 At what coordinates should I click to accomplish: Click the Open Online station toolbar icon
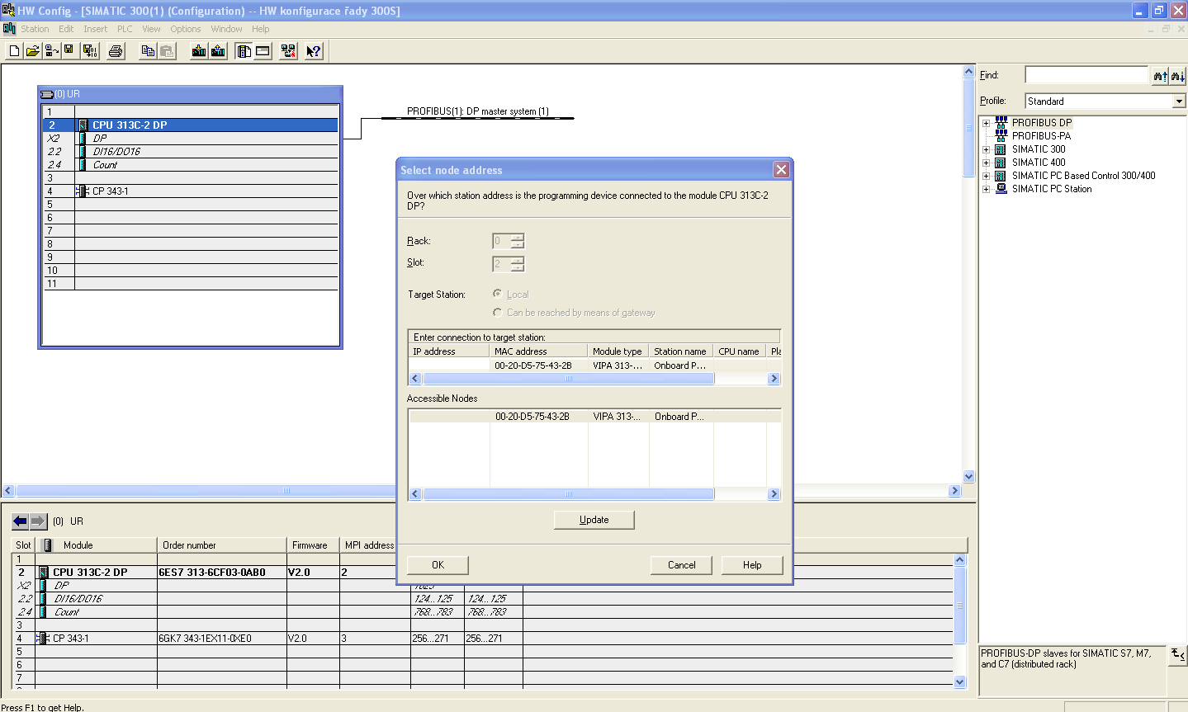click(x=51, y=51)
